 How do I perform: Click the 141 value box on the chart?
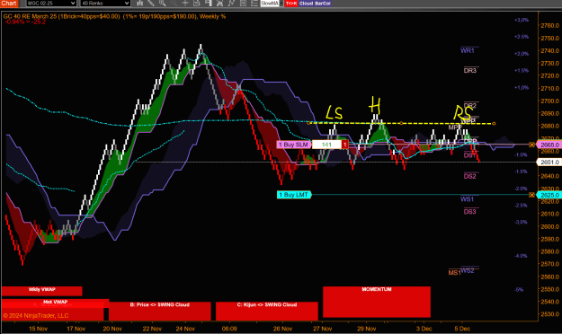click(x=326, y=145)
